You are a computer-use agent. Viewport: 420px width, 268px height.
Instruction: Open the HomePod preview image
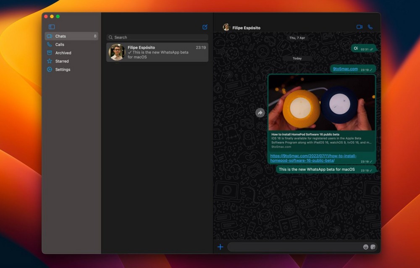322,103
